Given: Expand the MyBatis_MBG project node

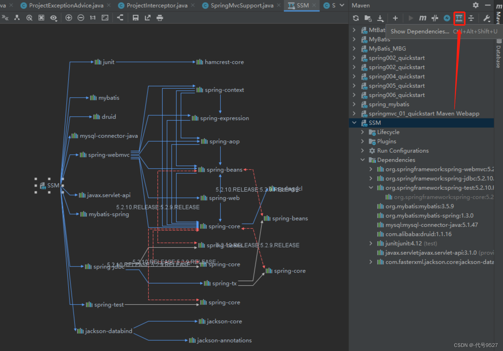Looking at the screenshot, I should [354, 49].
